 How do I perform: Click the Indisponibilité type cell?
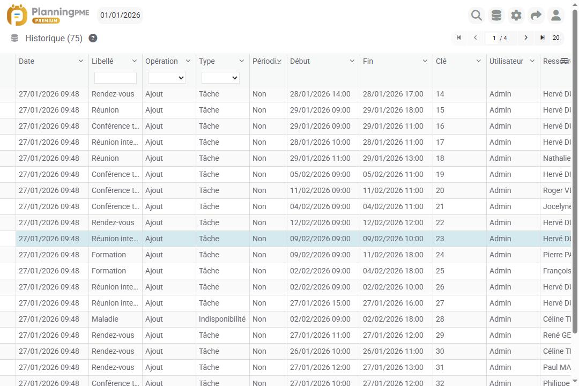[222, 319]
